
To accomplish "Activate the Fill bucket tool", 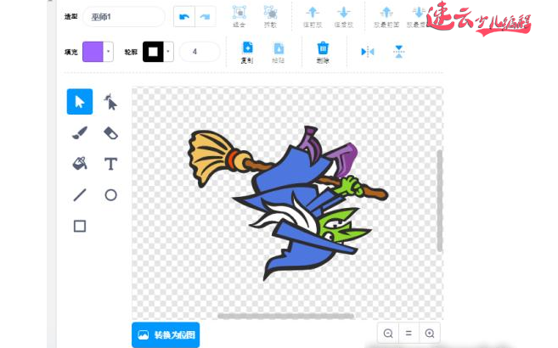I will (x=80, y=163).
